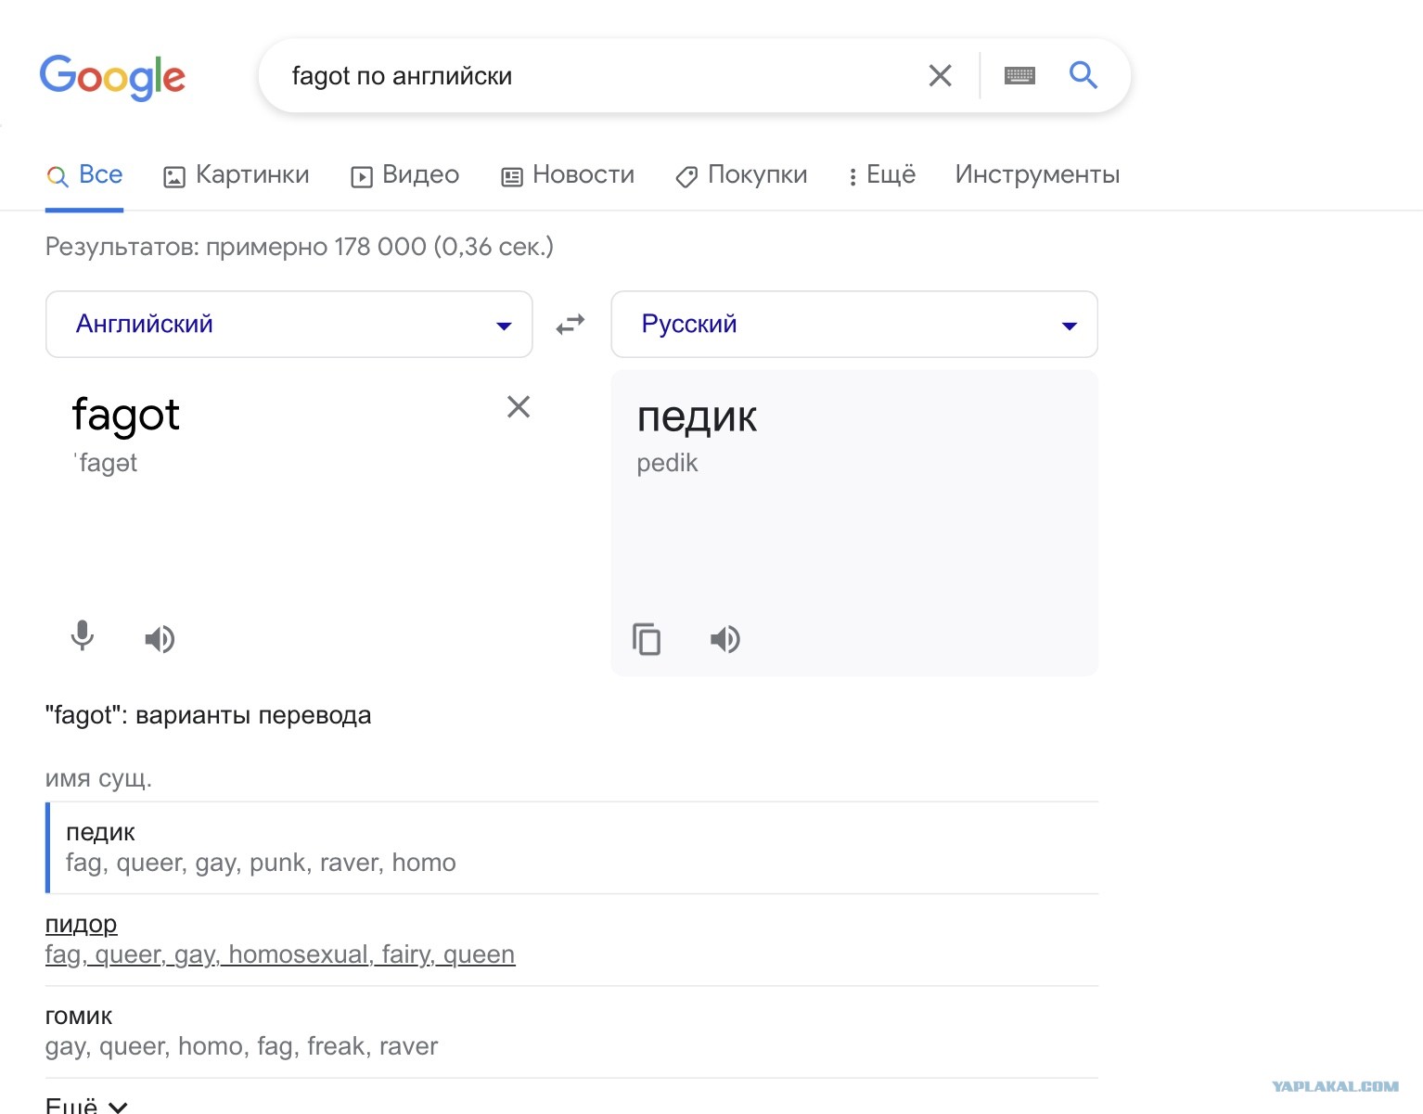Open the Английский source language dropdown
1423x1114 pixels.
click(x=289, y=324)
